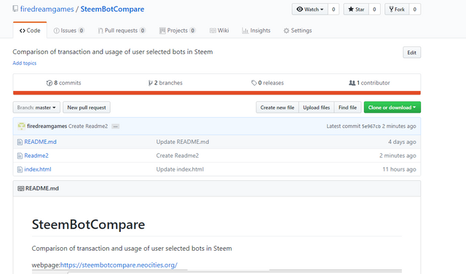This screenshot has width=466, height=274.
Task: Click the '4 days ago' timestamp
Action: (x=402, y=142)
